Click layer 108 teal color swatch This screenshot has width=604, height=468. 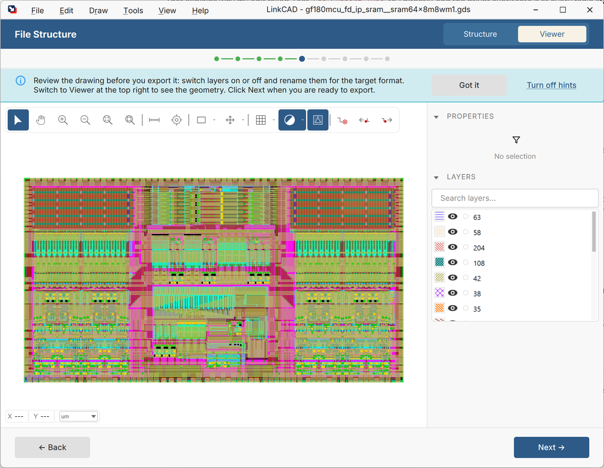tap(439, 262)
